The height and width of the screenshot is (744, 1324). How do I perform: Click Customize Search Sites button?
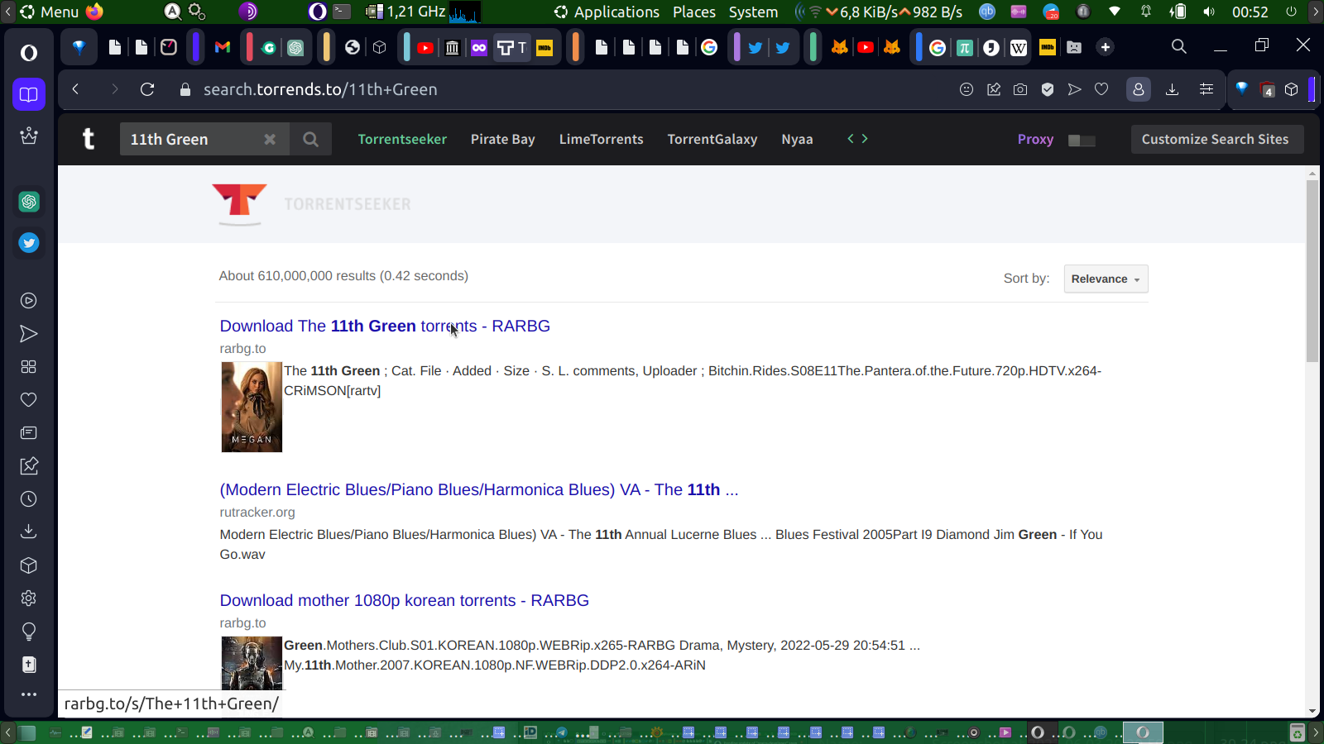[1216, 140]
